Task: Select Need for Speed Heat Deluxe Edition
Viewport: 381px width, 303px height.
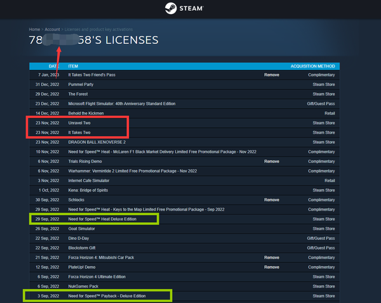Action: pyautogui.click(x=102, y=219)
